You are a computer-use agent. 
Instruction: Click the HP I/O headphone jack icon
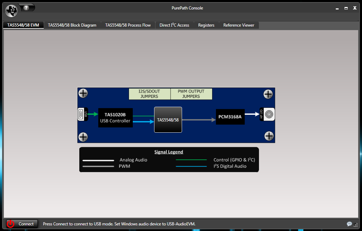(x=268, y=114)
